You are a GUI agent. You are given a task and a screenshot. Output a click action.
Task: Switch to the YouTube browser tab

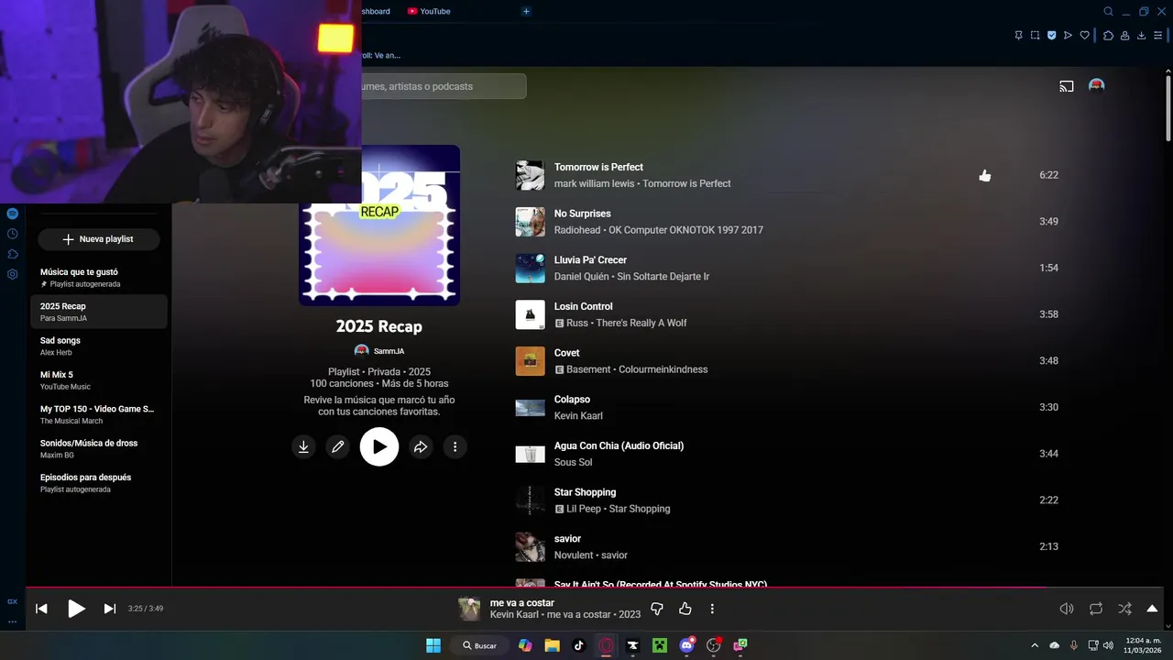click(429, 11)
